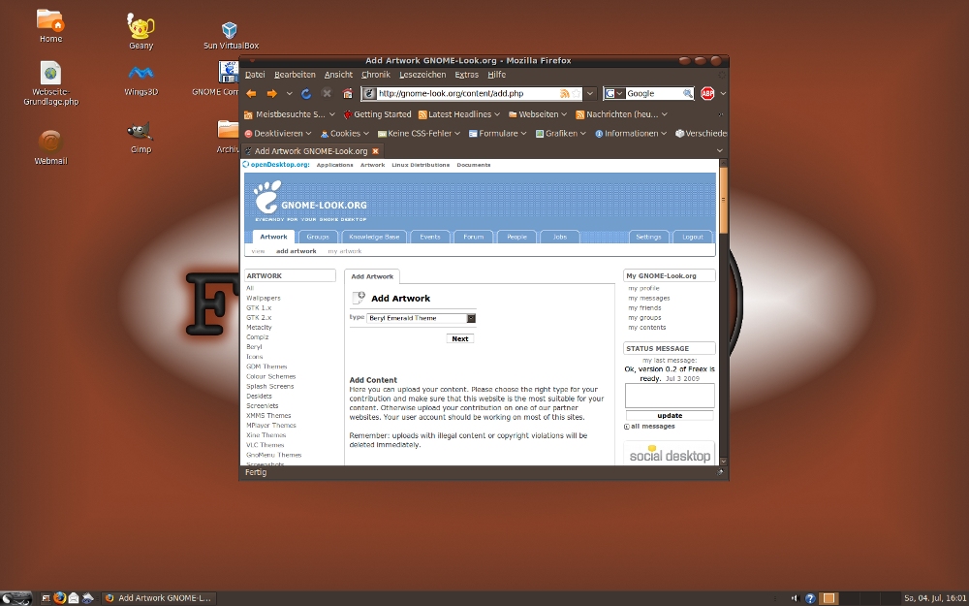This screenshot has height=606, width=969.
Task: Open the Bearbeiten menu
Action: [295, 75]
